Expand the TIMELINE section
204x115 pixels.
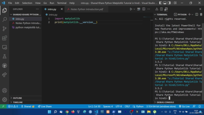[x=25, y=102]
